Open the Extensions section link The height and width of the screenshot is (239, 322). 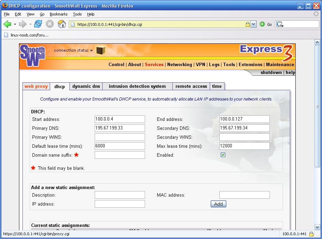pyautogui.click(x=250, y=64)
